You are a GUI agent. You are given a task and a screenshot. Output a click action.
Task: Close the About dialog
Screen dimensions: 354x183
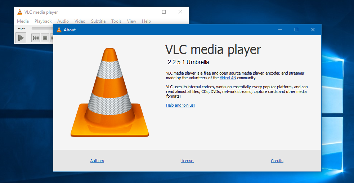pos(313,30)
